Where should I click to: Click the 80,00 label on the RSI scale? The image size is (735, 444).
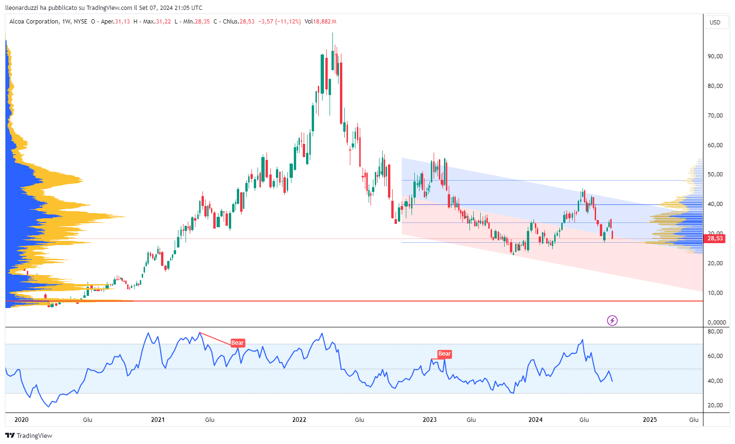click(715, 332)
